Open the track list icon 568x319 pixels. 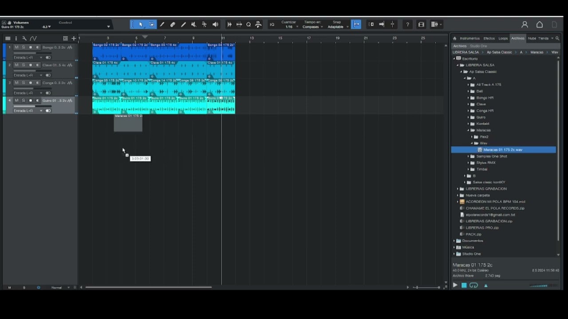(65, 39)
